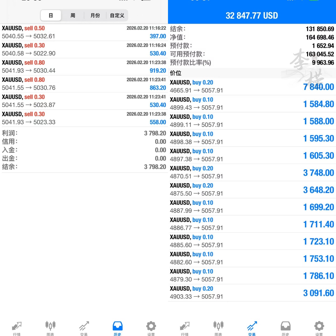Select the highlighted 交易 trade icon on the right
Screen dimensions: 336x336
coord(251,328)
